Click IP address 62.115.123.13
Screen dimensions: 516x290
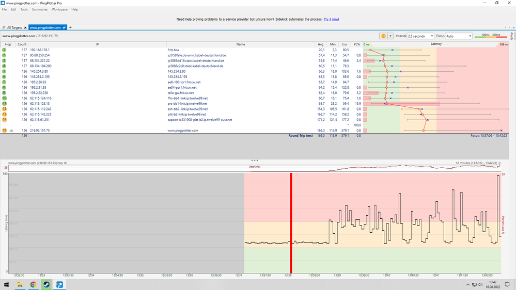click(x=40, y=104)
